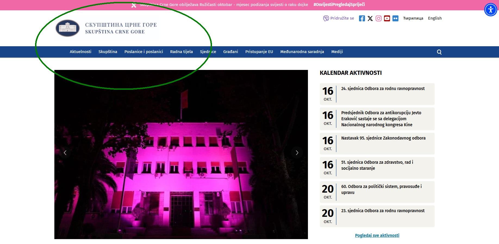Viewport: 499px width, 244px height.
Task: Open the Pristupanje EU menu
Action: (x=259, y=52)
